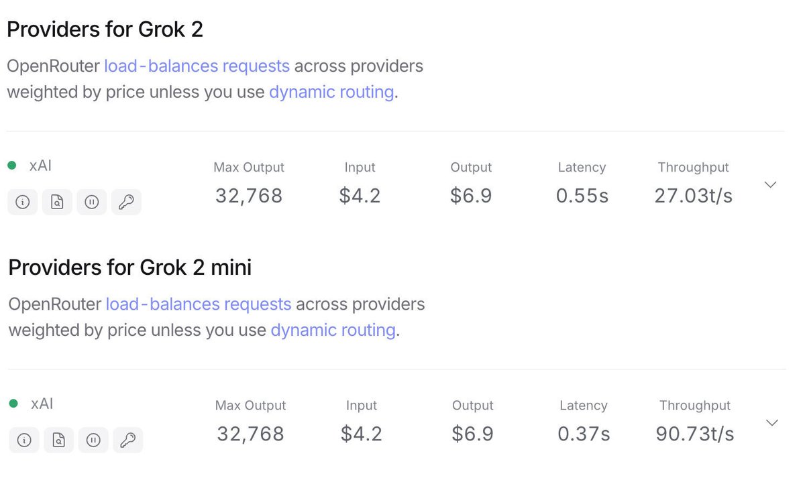Image resolution: width=805 pixels, height=486 pixels.
Task: Select the 0.37s latency value
Action: click(x=584, y=434)
